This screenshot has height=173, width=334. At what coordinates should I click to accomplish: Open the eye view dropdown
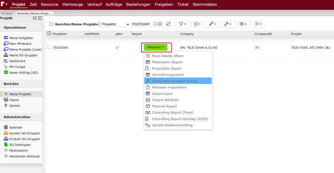click(x=243, y=24)
